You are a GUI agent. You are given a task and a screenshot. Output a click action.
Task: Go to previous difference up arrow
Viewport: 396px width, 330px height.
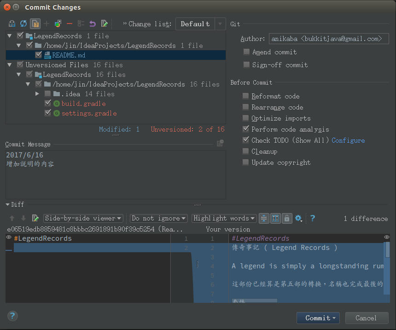coord(12,218)
